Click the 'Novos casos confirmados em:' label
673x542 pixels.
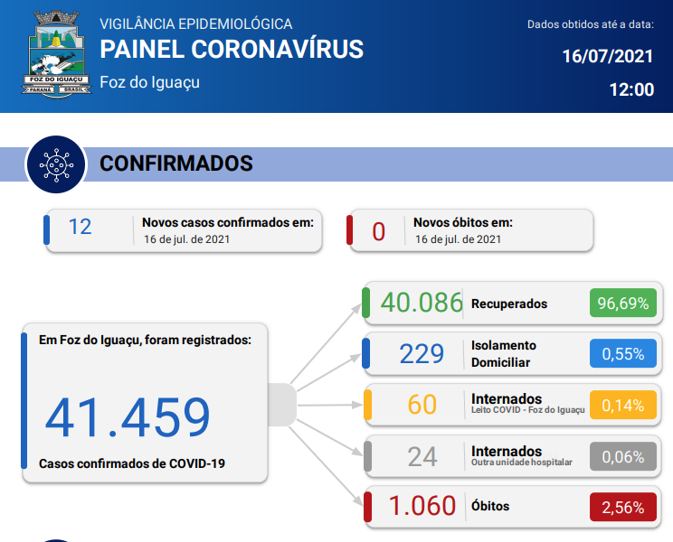click(228, 222)
